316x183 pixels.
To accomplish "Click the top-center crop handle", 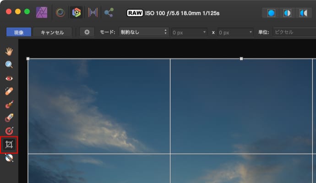I will coord(241,59).
